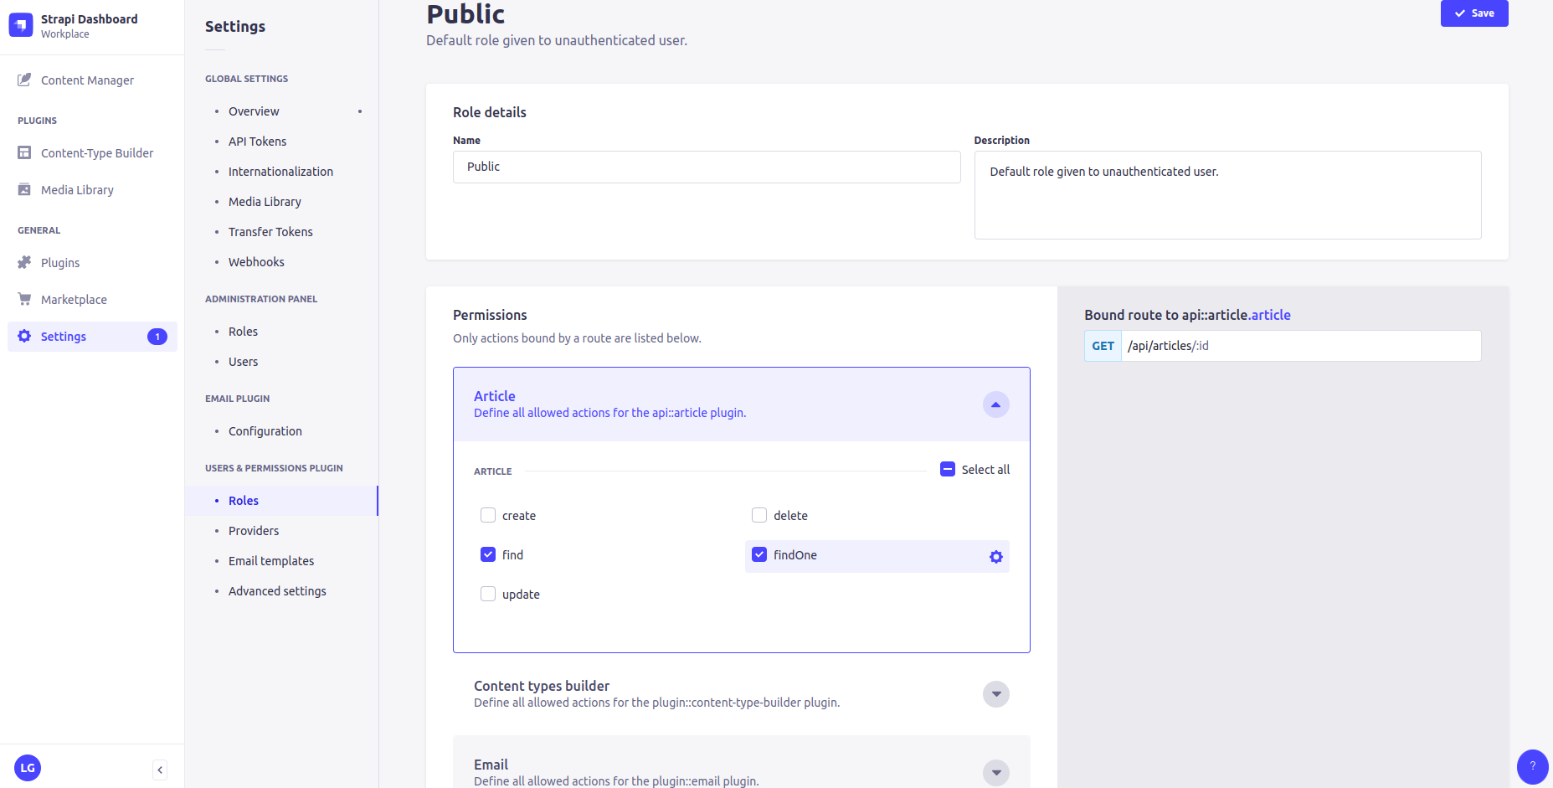Image resolution: width=1553 pixels, height=788 pixels.
Task: Toggle the Select all checkbox for Article
Action: click(948, 469)
